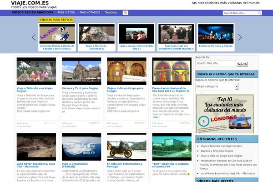Open Elegir categoría dropdown

tap(217, 86)
